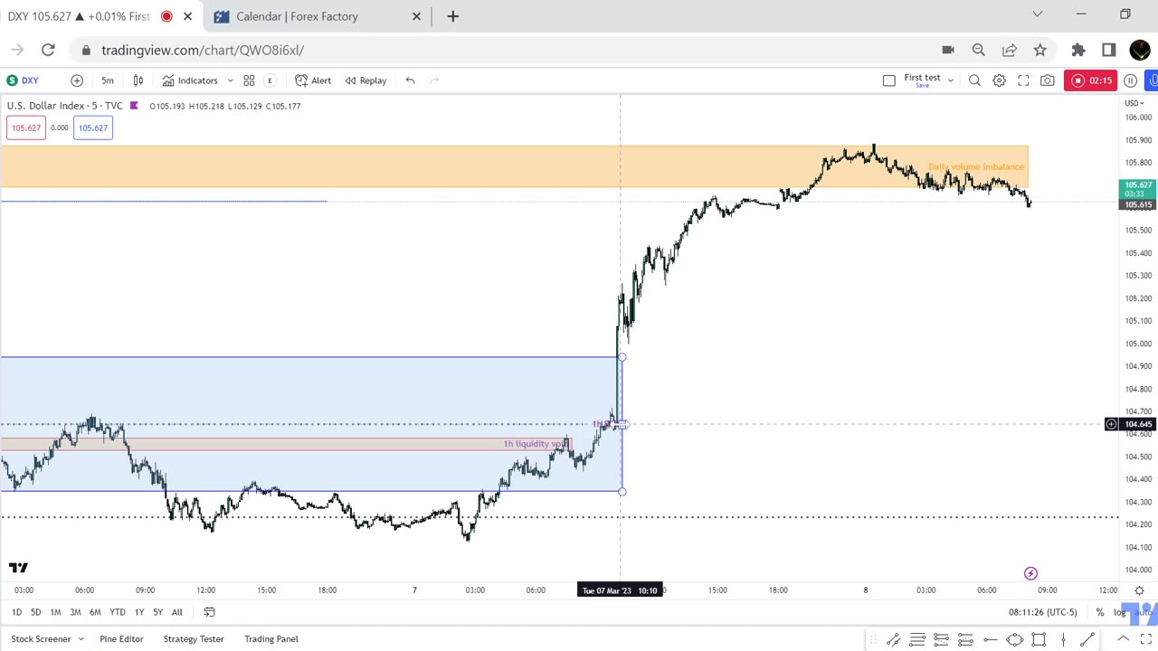The height and width of the screenshot is (651, 1158).
Task: Click the purple lightning event marker
Action: pyautogui.click(x=1030, y=573)
